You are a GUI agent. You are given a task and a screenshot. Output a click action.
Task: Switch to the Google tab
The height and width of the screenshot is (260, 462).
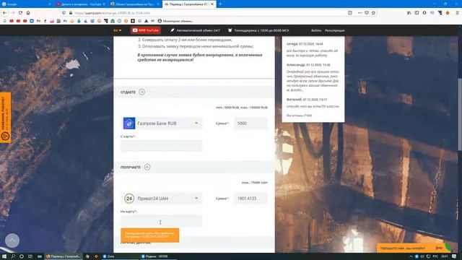coord(26,4)
